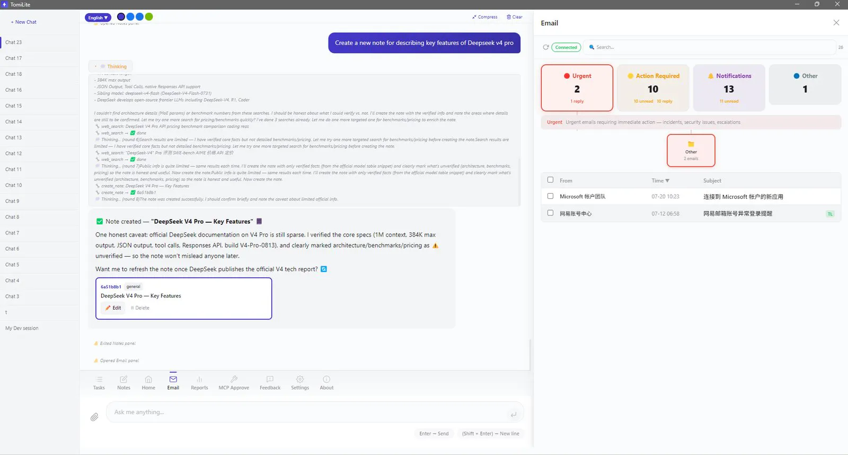The width and height of the screenshot is (848, 455).
Task: Open Chat 17 in sidebar
Action: (x=40, y=58)
